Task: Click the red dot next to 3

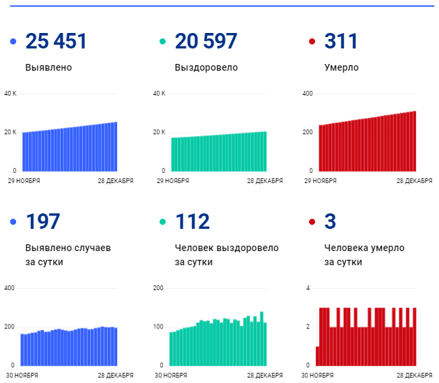Action: pyautogui.click(x=312, y=222)
